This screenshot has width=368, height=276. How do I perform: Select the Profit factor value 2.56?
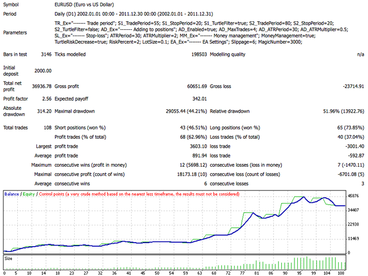[x=45, y=97]
